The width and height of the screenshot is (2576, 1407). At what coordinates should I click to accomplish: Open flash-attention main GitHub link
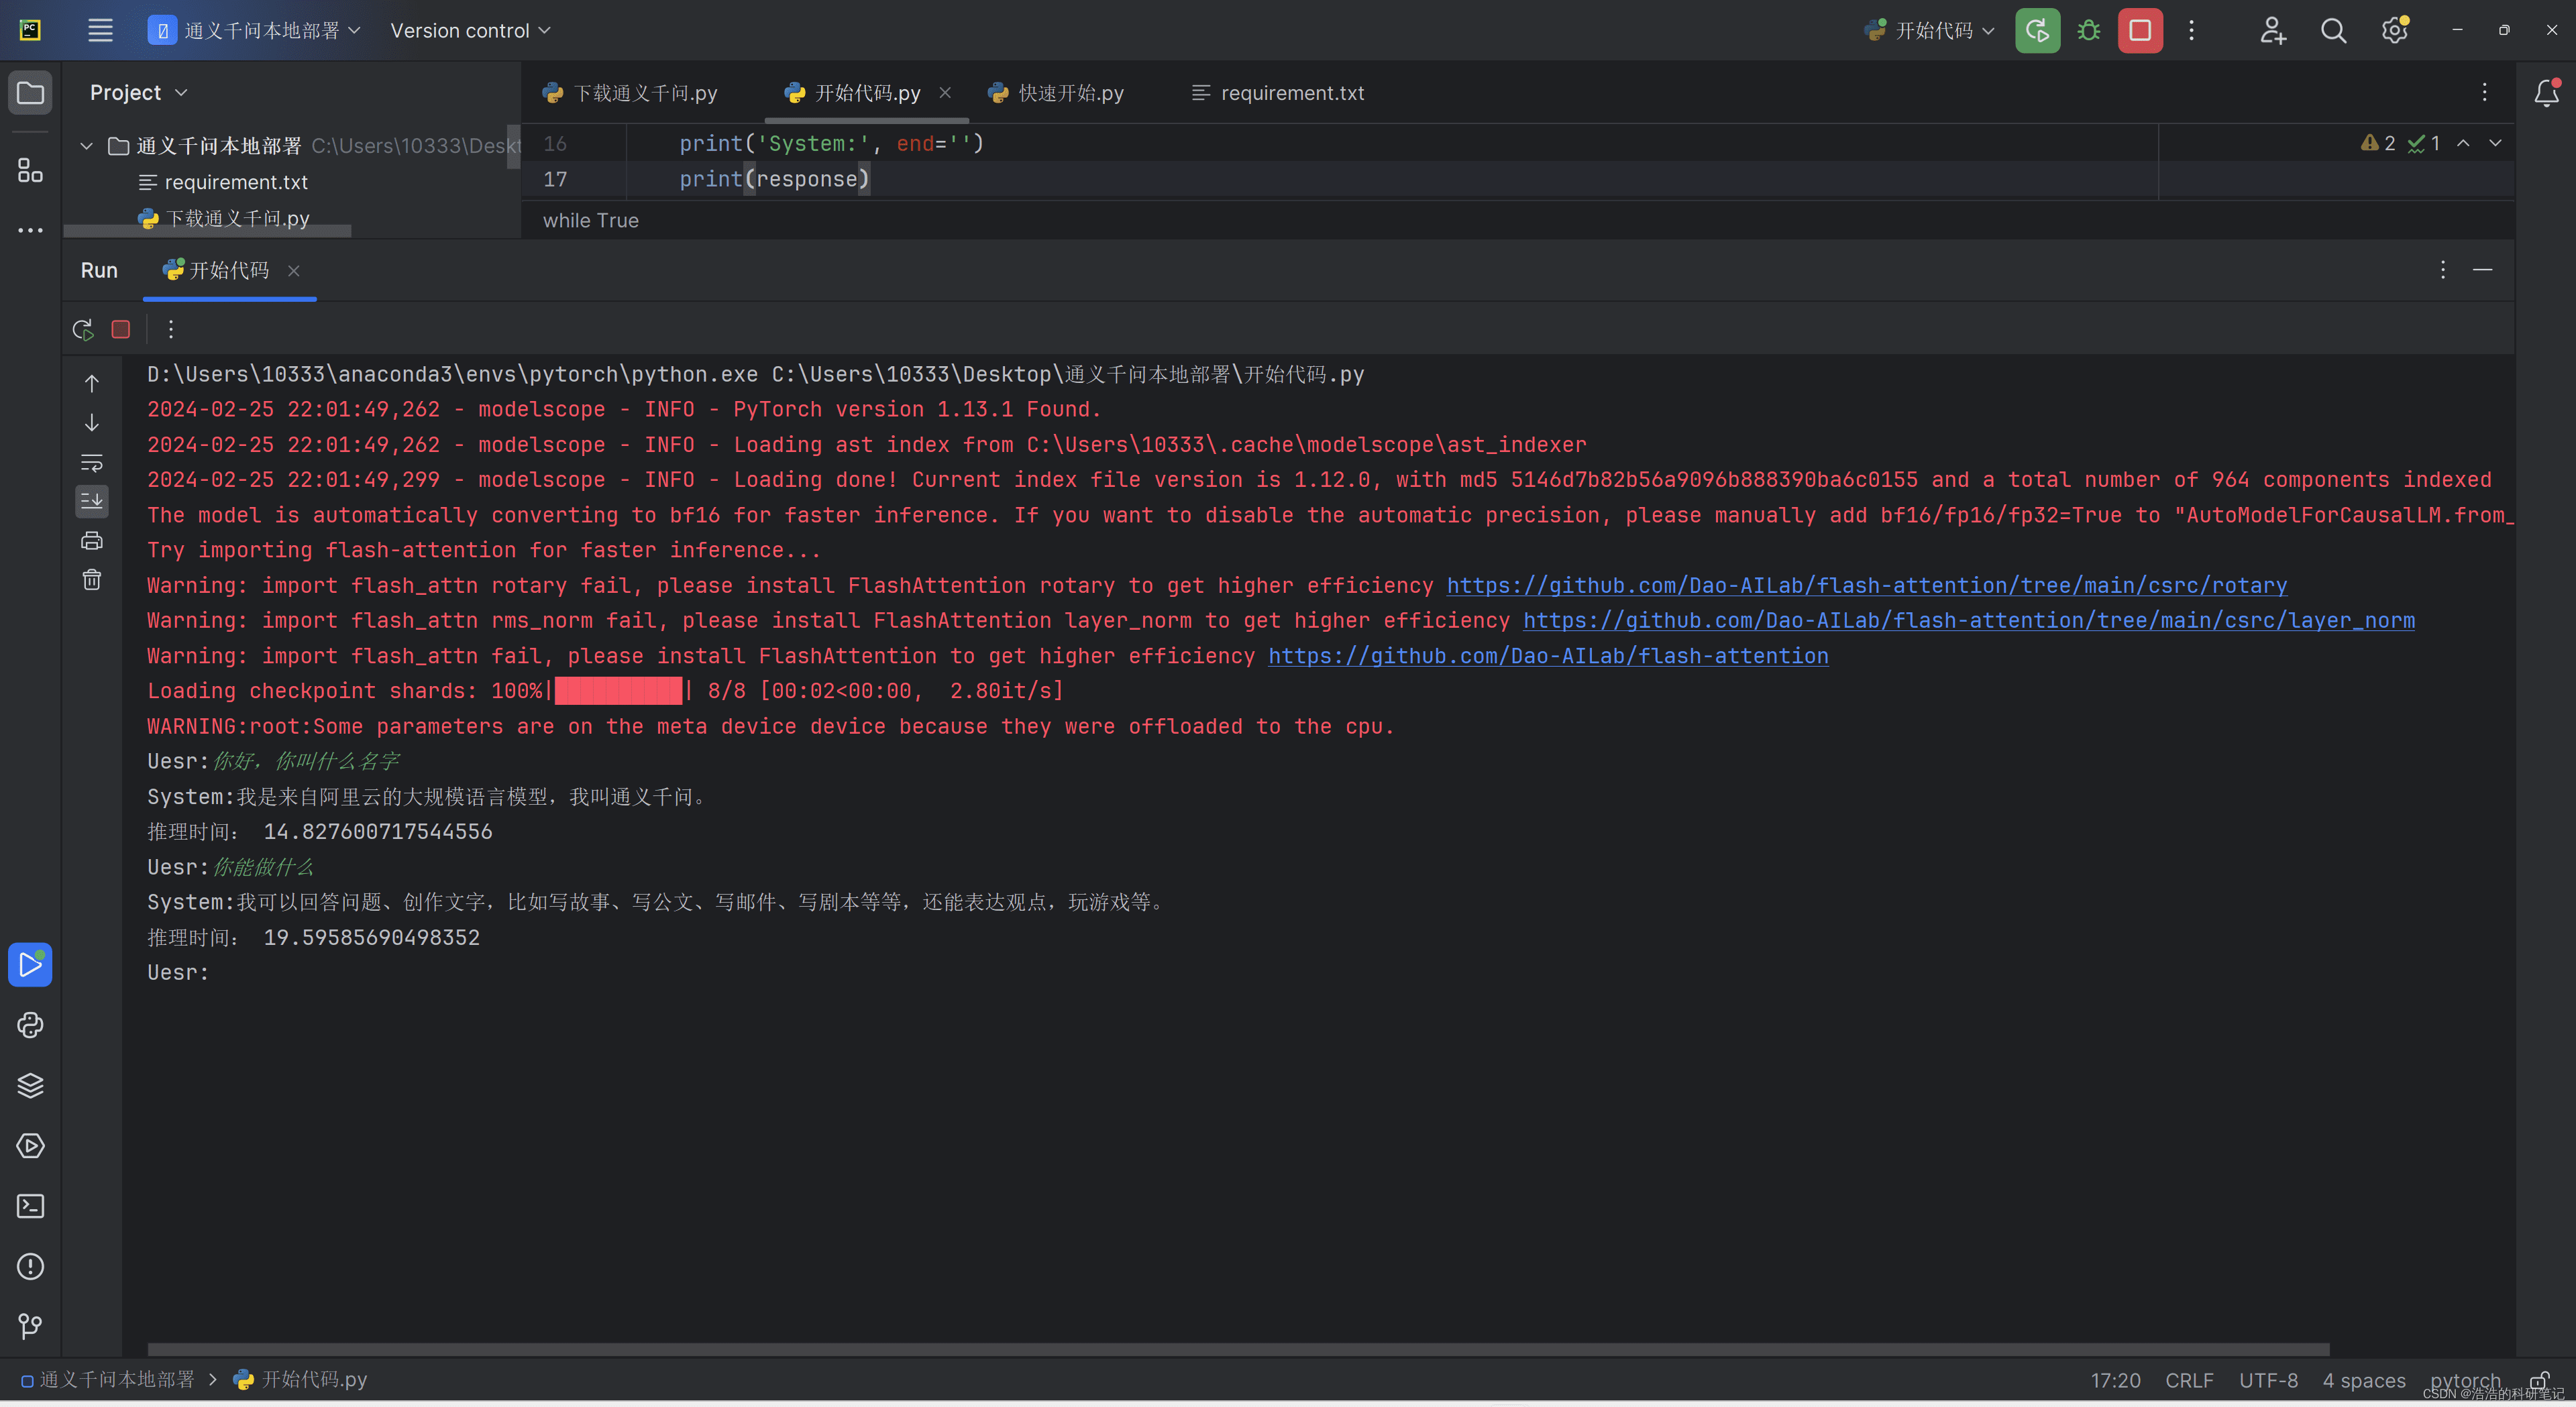point(1548,656)
